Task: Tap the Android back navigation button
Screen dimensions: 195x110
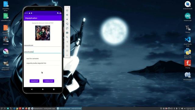Action: pos(32,89)
